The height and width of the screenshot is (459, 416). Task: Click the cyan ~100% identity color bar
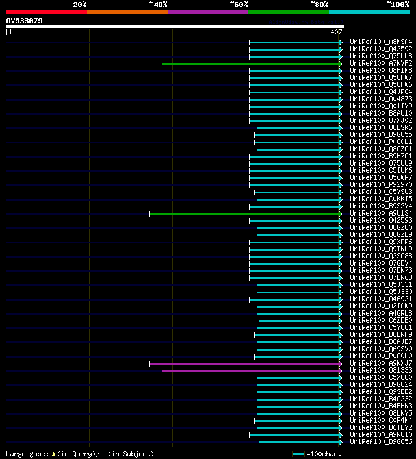369,12
